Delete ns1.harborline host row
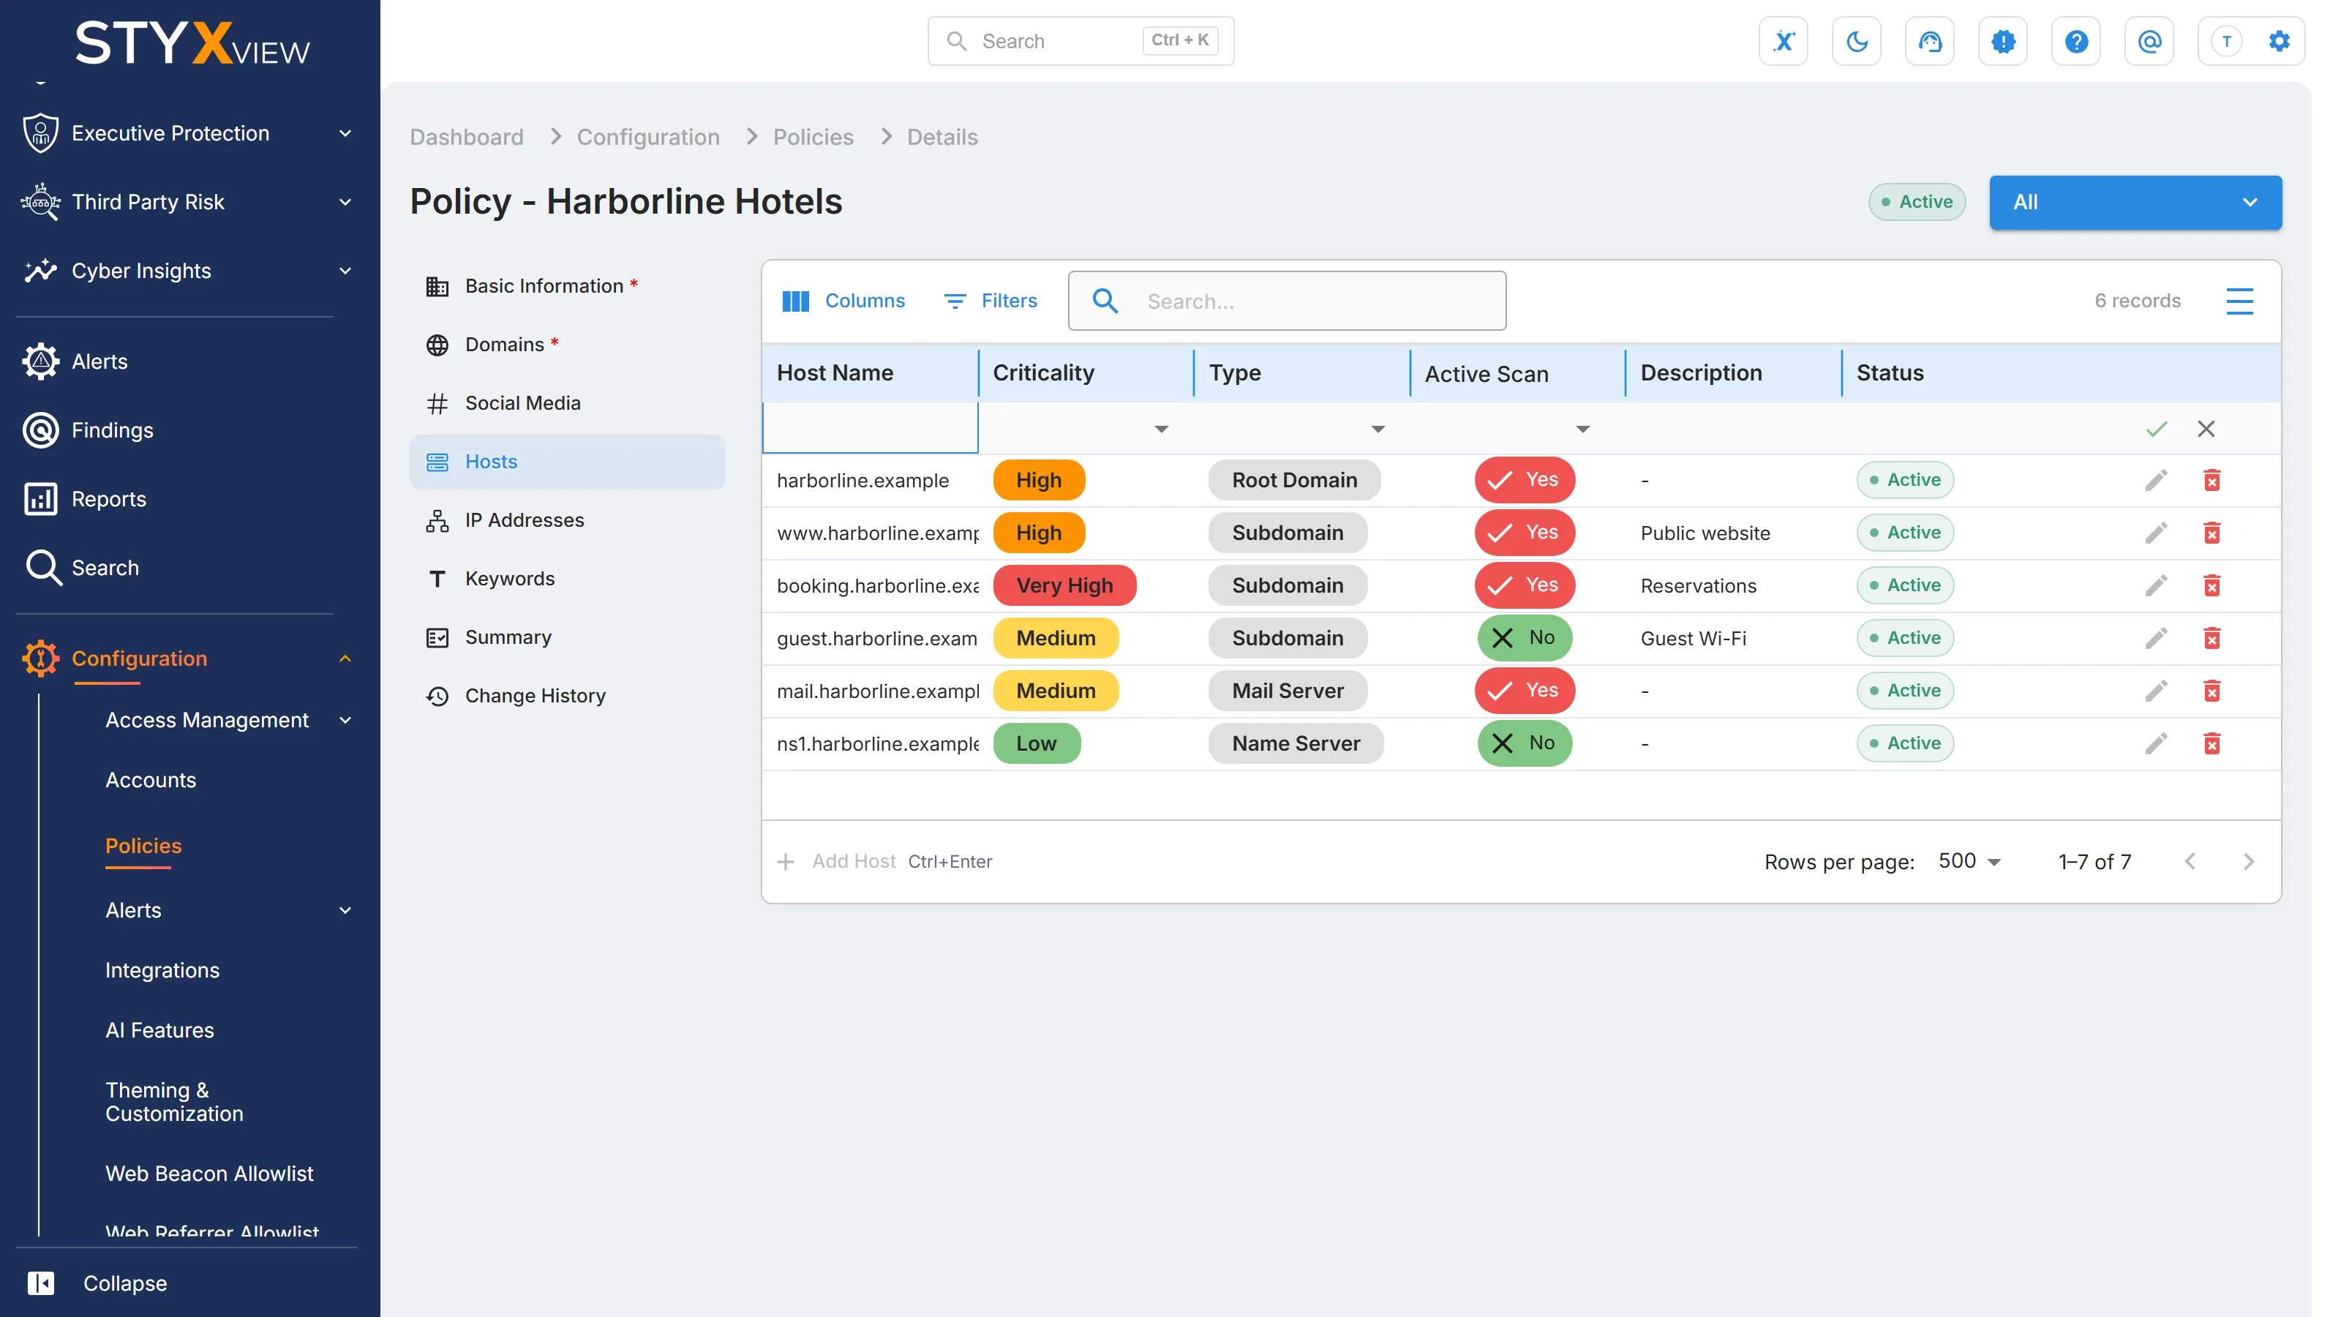The height and width of the screenshot is (1317, 2341). tap(2212, 743)
